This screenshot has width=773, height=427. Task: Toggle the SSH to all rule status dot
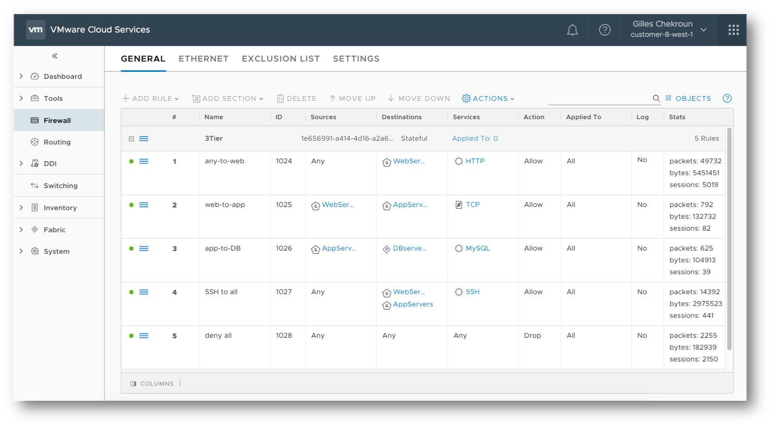(131, 292)
